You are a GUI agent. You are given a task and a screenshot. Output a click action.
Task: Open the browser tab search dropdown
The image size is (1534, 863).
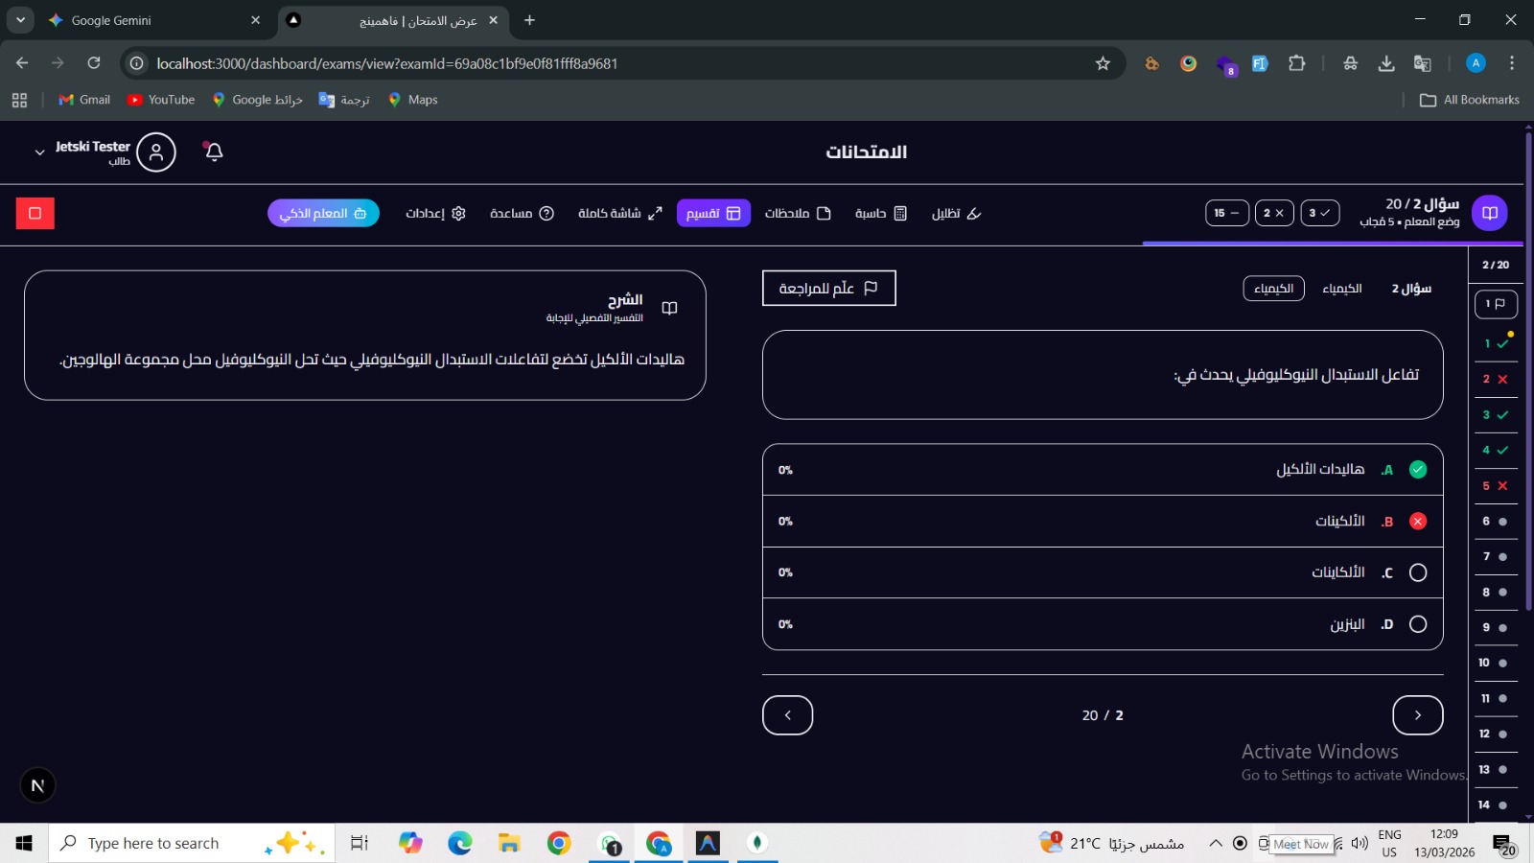click(x=20, y=19)
